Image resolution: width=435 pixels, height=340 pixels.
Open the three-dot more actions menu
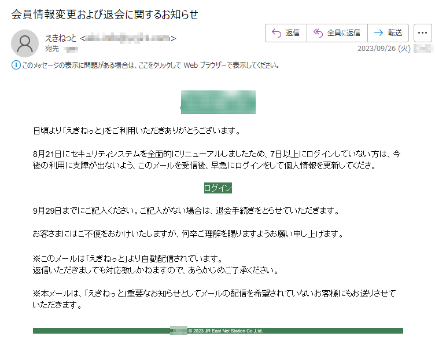coord(422,33)
